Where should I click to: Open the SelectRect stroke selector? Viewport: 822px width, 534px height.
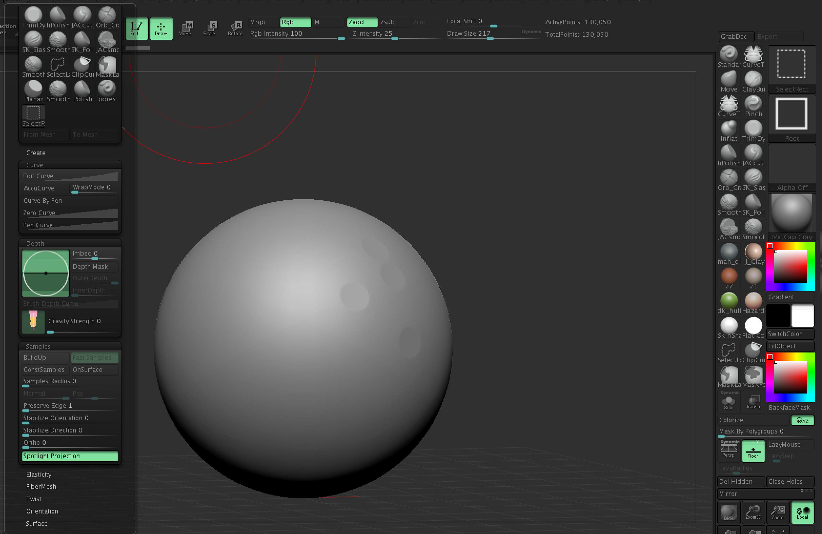791,69
